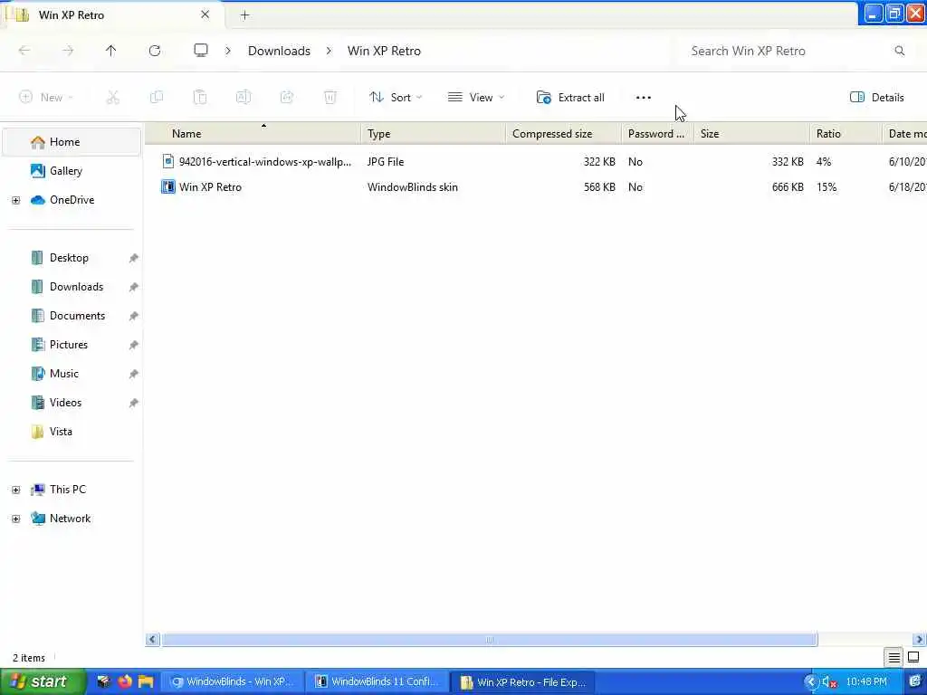The width and height of the screenshot is (927, 695).
Task: Click Extract all button
Action: pos(570,98)
